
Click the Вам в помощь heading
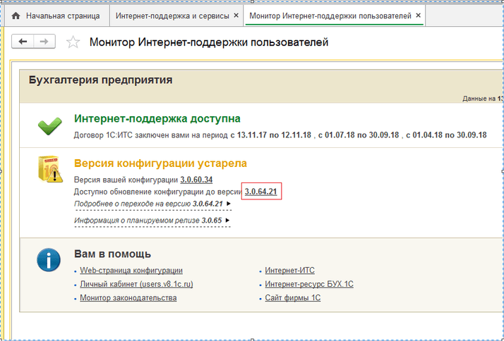pyautogui.click(x=112, y=254)
